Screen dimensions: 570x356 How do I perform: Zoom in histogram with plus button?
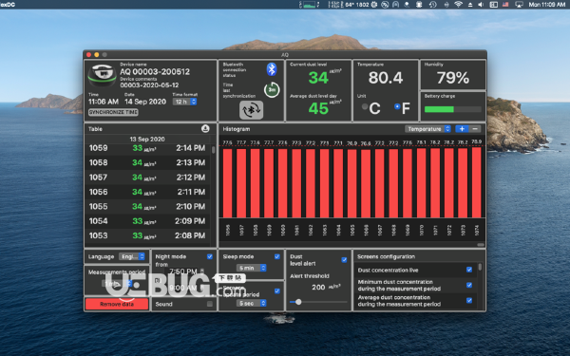point(462,129)
